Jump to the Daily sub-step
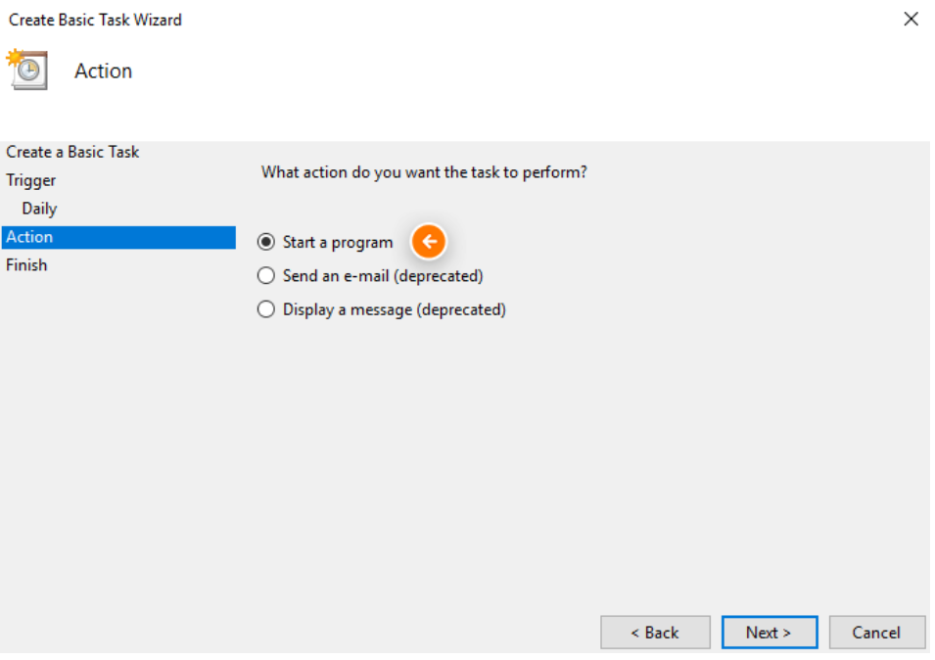Image resolution: width=935 pixels, height=660 pixels. 39,209
